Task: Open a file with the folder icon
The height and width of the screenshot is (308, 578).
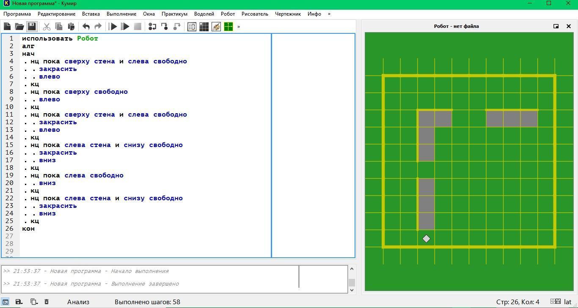Action: click(x=19, y=27)
